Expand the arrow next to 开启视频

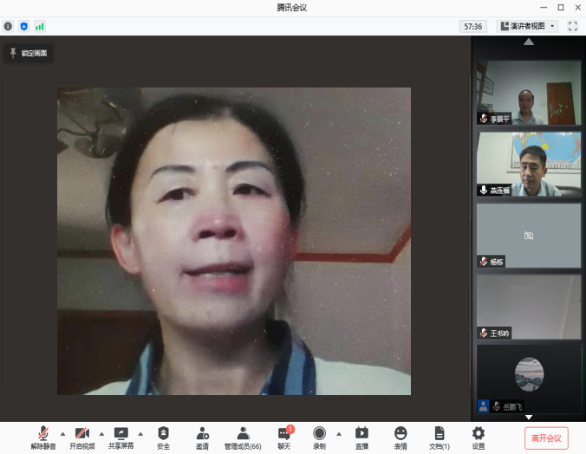[x=101, y=433]
